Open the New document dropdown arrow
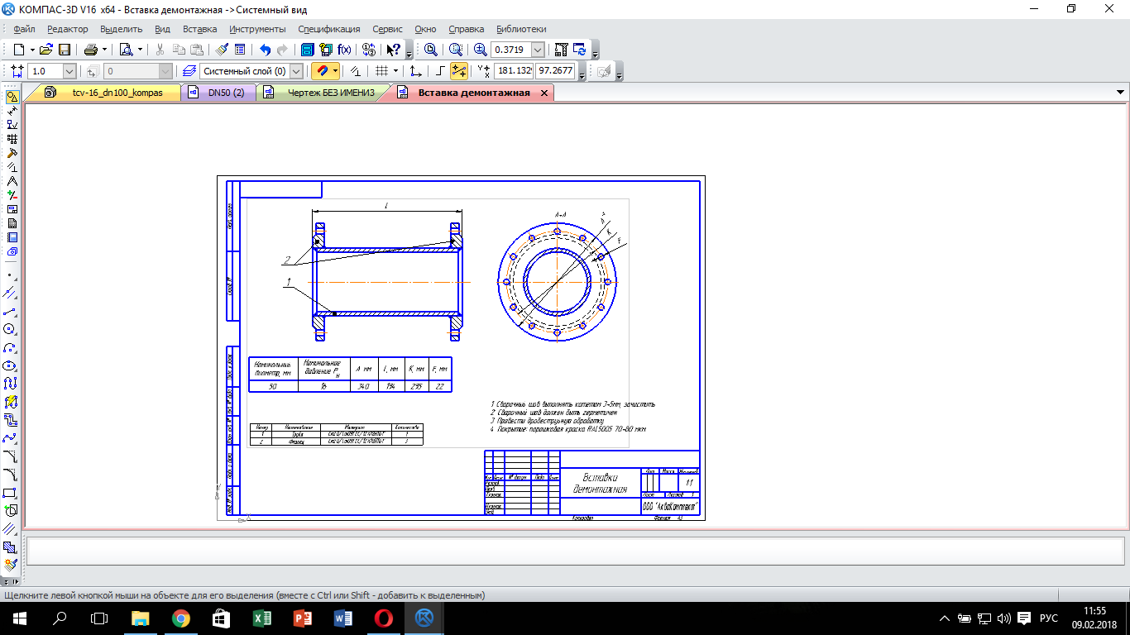This screenshot has height=635, width=1130. point(32,50)
